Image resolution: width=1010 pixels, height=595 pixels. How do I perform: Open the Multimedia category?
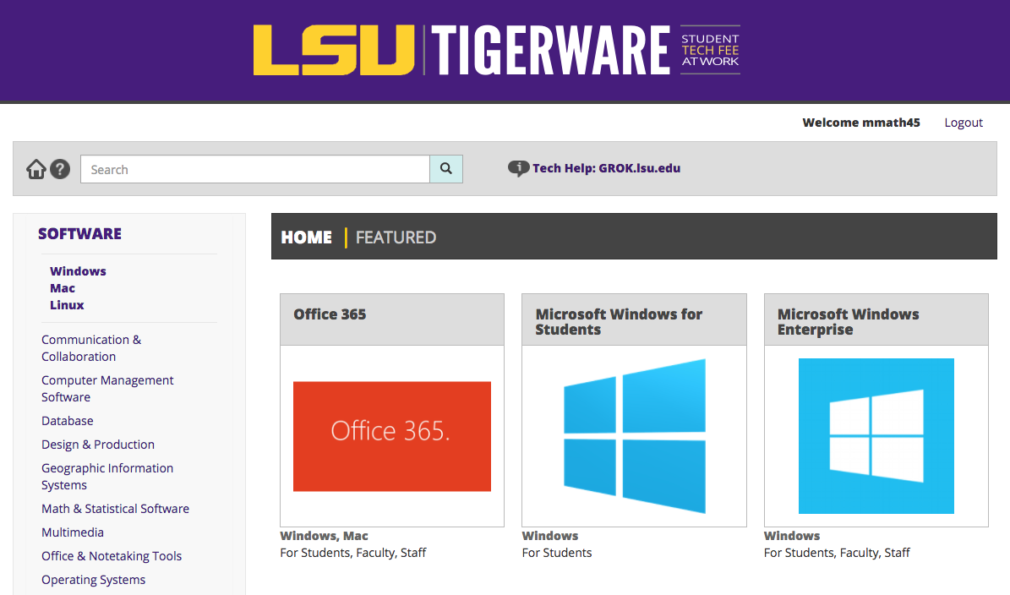(x=73, y=532)
